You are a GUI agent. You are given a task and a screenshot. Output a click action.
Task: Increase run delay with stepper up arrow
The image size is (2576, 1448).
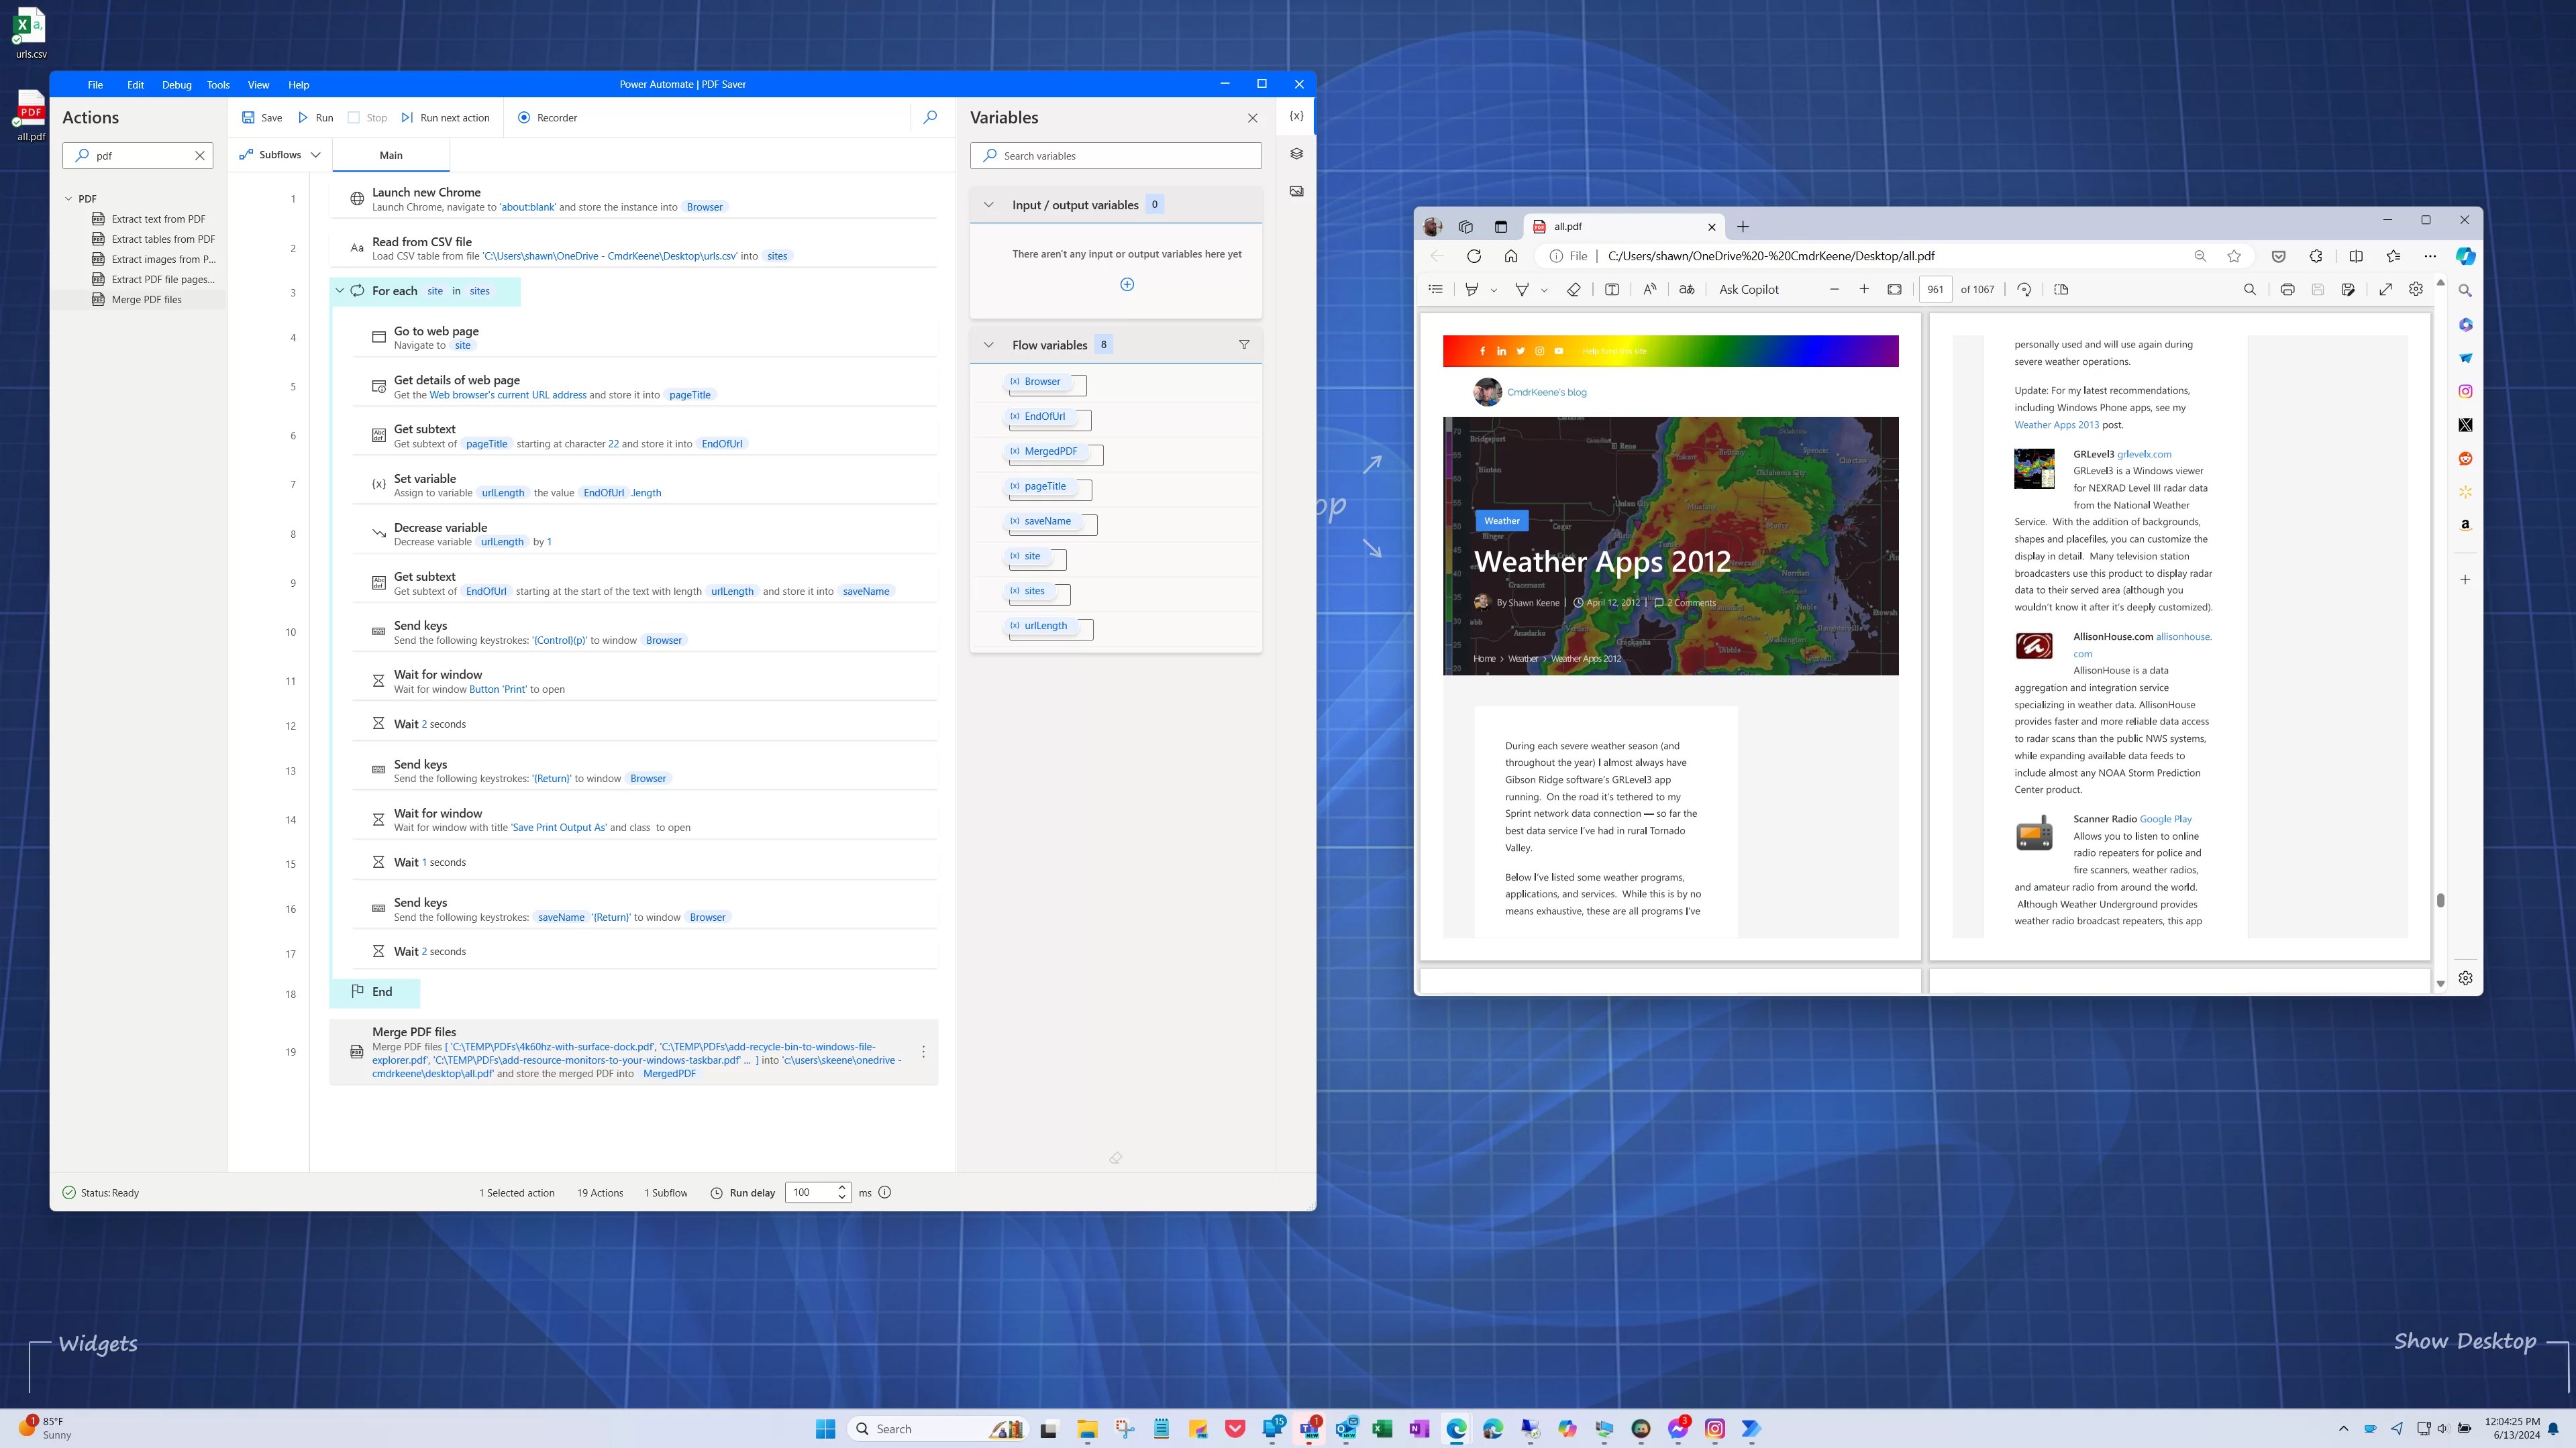[842, 1187]
